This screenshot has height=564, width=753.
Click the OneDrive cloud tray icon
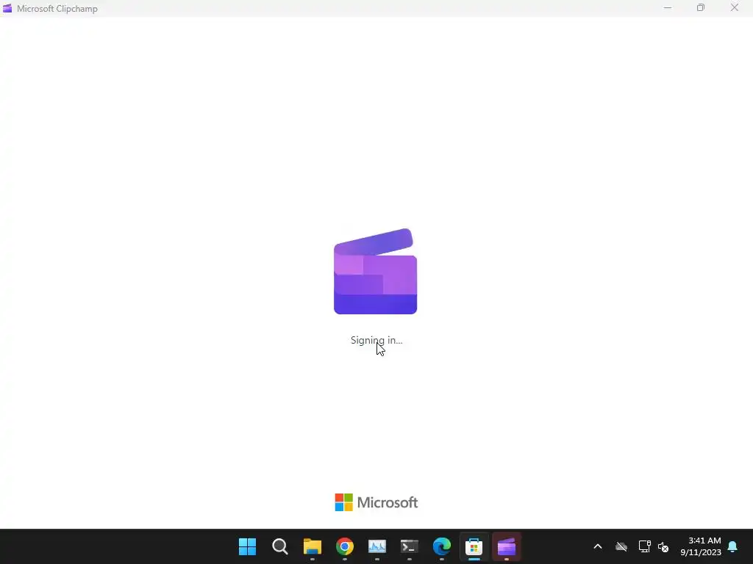point(621,546)
